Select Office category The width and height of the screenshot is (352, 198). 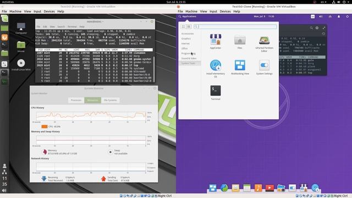[x=184, y=48]
